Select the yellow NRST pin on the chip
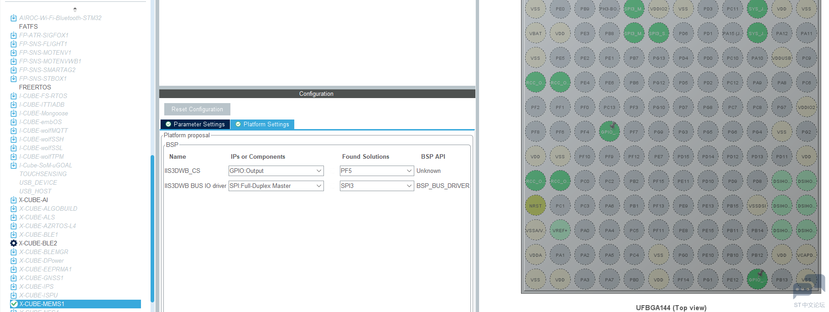 pos(535,206)
